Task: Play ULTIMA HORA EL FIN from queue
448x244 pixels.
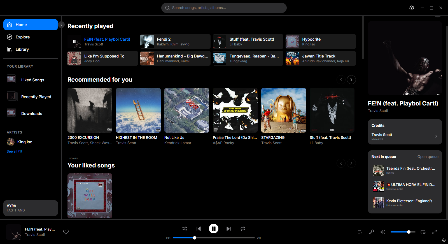Action: click(x=405, y=187)
